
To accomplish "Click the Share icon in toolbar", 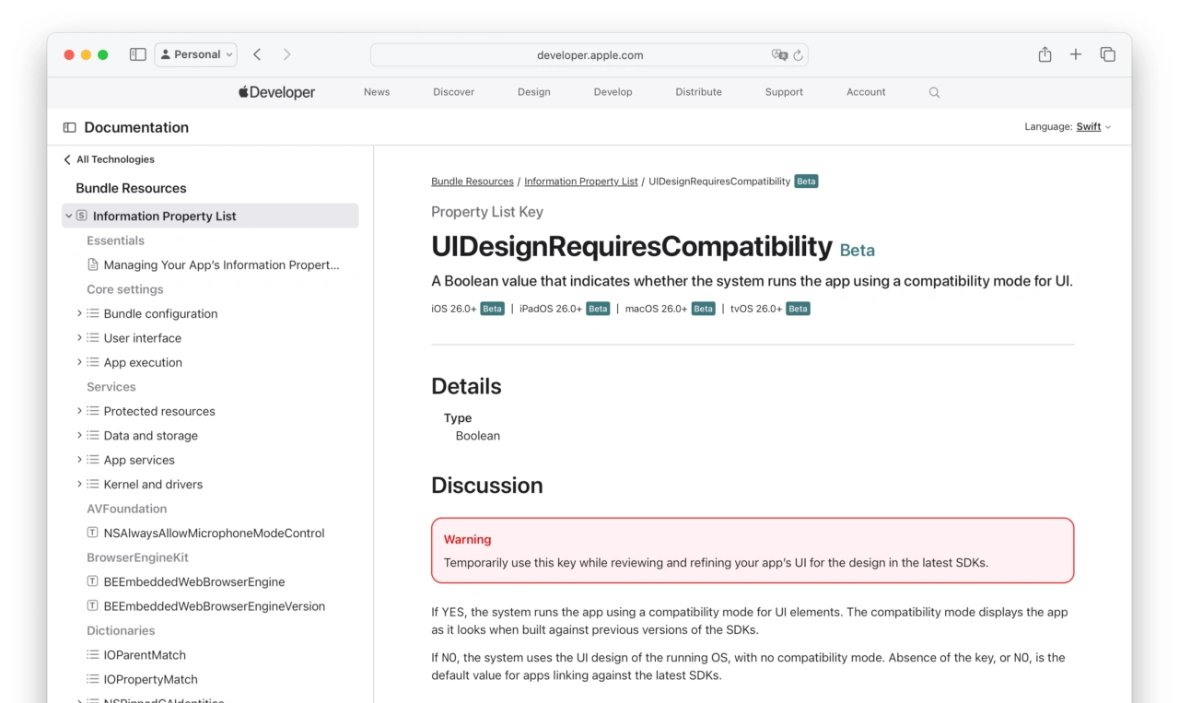I will click(1045, 54).
